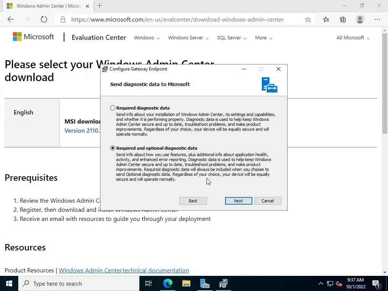Cancel the Configure Gateway Endpoint setup
The width and height of the screenshot is (388, 291).
point(268,201)
